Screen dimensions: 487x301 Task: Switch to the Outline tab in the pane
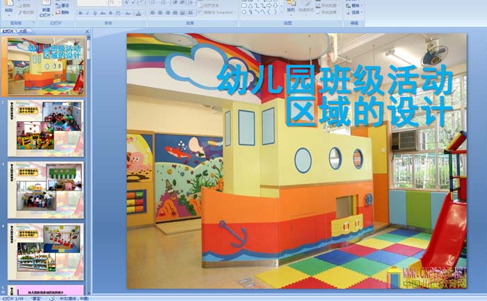point(23,31)
